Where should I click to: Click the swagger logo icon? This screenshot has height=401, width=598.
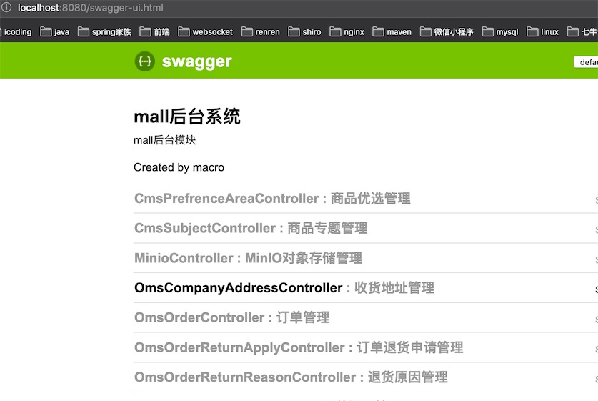click(x=144, y=61)
